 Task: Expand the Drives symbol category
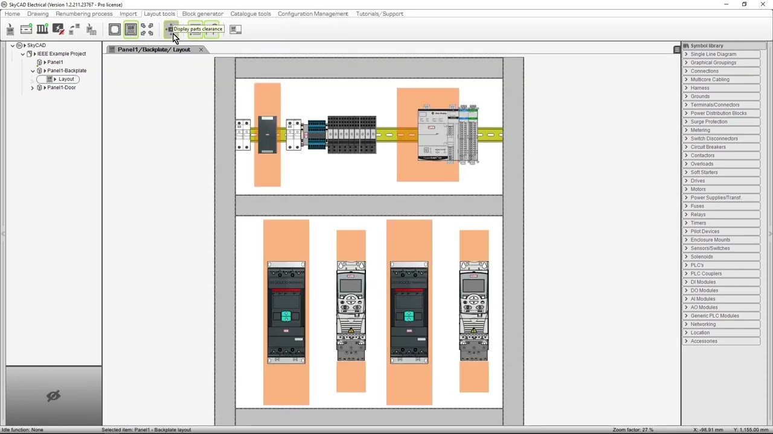coord(686,181)
